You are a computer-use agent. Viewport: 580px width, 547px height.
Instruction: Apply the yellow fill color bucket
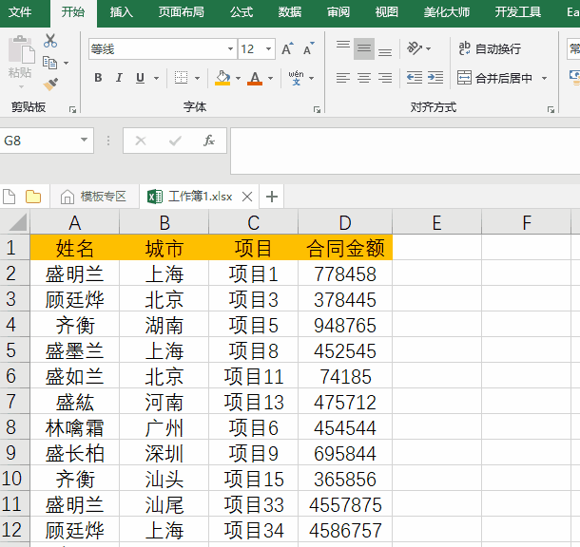(222, 78)
